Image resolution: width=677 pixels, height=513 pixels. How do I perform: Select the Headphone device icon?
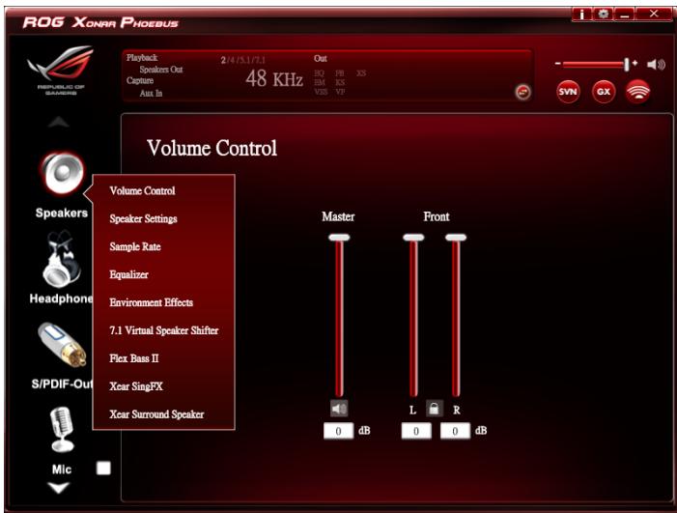[62, 260]
